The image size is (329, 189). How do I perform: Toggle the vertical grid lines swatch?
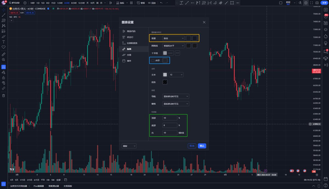click(x=188, y=45)
